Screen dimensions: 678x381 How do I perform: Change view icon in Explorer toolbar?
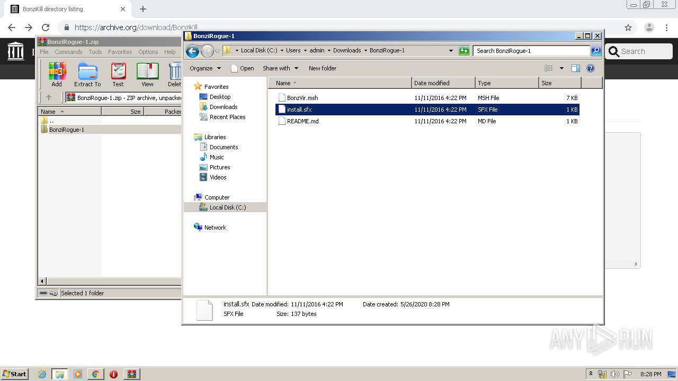click(x=549, y=68)
